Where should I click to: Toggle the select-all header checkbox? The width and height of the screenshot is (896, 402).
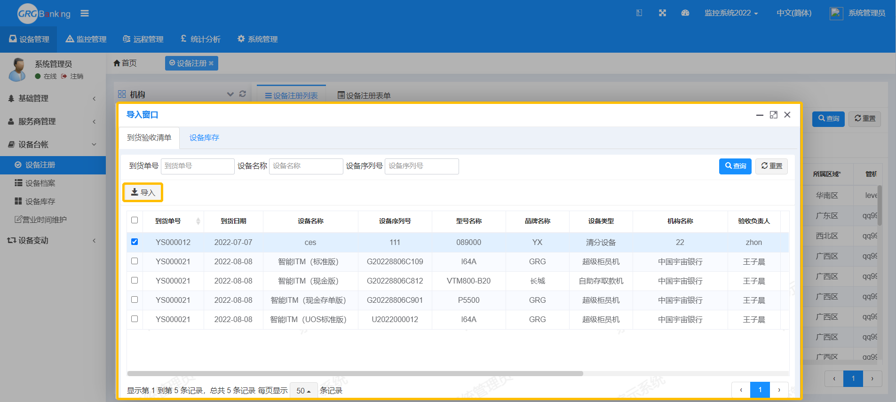[x=135, y=220]
